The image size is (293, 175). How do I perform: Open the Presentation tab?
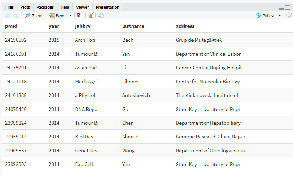(107, 7)
